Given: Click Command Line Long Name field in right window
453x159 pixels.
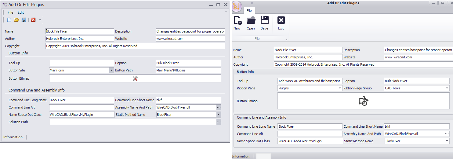Looking at the screenshot, I should tap(310, 126).
